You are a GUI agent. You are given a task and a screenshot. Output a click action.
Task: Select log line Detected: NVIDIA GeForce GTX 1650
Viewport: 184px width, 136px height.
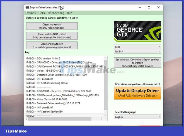(59, 91)
